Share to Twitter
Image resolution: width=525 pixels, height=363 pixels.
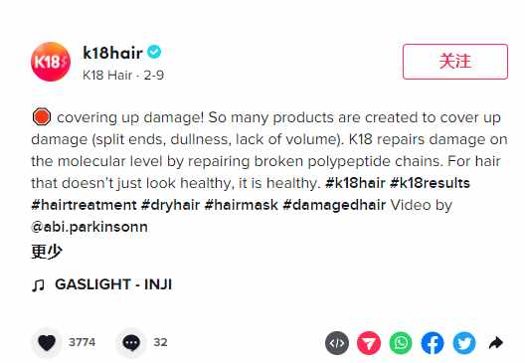(x=464, y=343)
